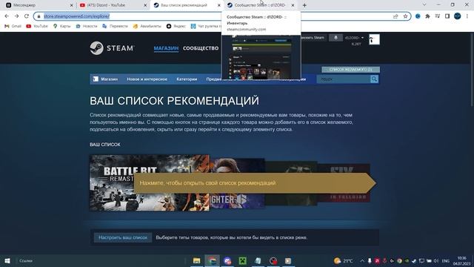Screen dimensions: 474x267
Task: Open the YouTube bookmark
Action: (x=37, y=27)
